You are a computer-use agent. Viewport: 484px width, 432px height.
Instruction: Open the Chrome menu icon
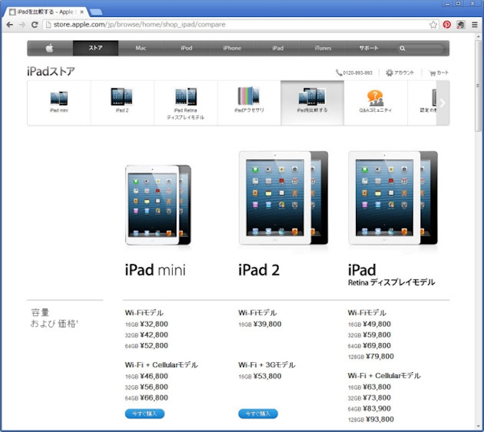475,24
